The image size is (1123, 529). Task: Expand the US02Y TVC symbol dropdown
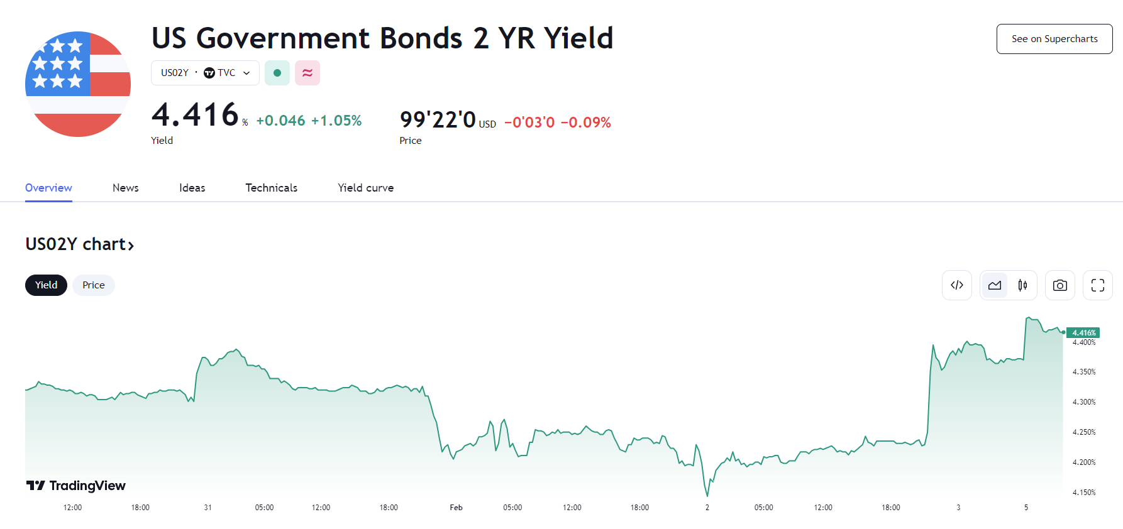pyautogui.click(x=205, y=73)
